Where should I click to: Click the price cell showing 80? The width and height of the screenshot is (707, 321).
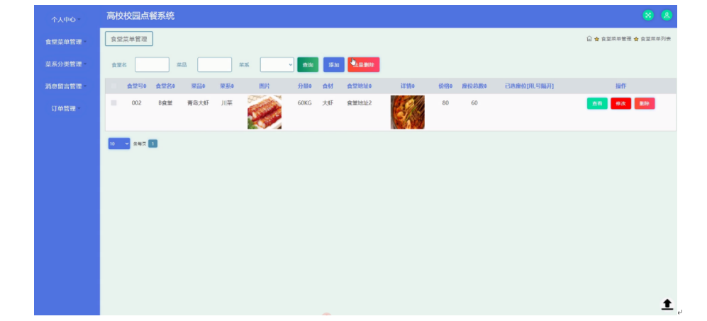(445, 103)
